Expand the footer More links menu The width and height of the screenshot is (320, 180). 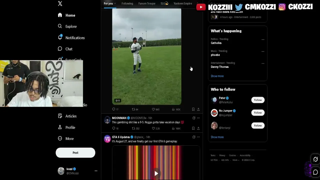click(x=236, y=160)
